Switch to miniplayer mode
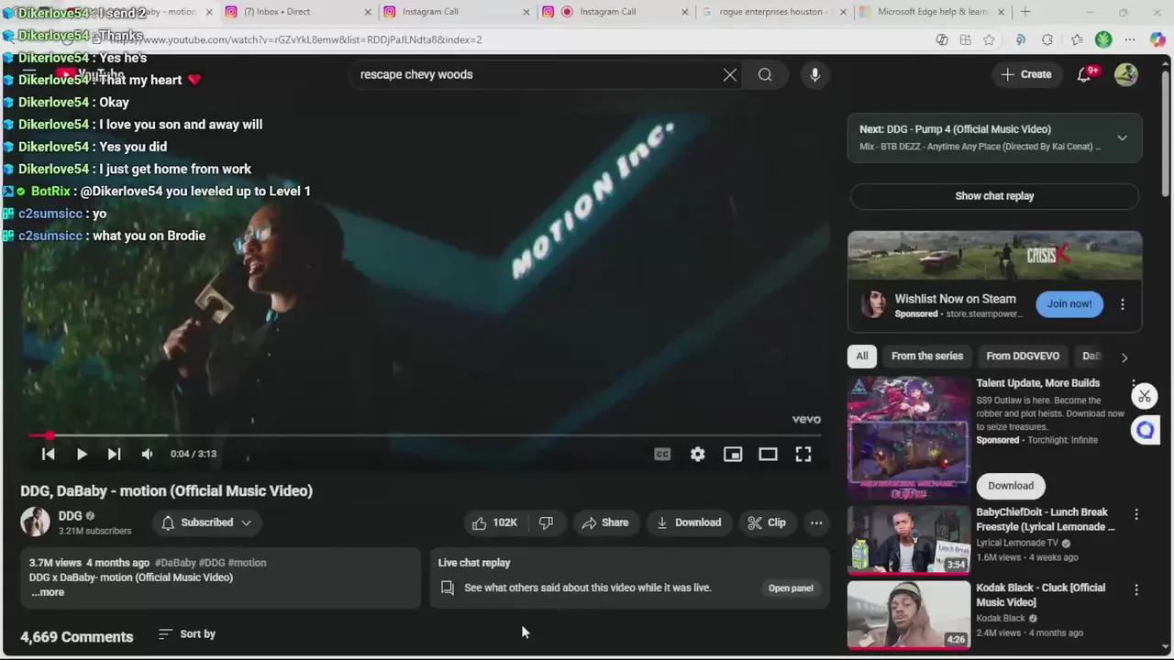Screen dimensions: 1174x660 [733, 454]
